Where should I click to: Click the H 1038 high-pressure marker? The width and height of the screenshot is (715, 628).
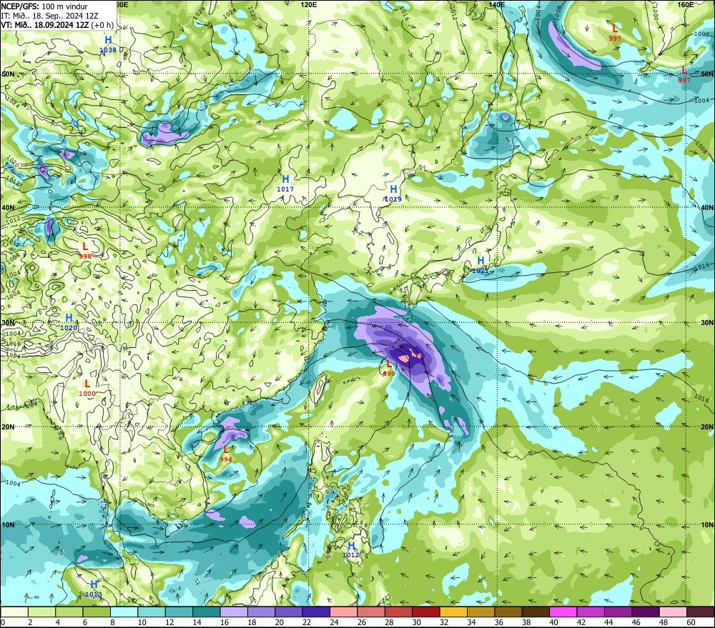point(108,44)
